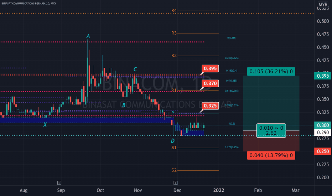Click the Fibonacci level 0.382(0.4) label
332x196 pixels.
(x=232, y=71)
